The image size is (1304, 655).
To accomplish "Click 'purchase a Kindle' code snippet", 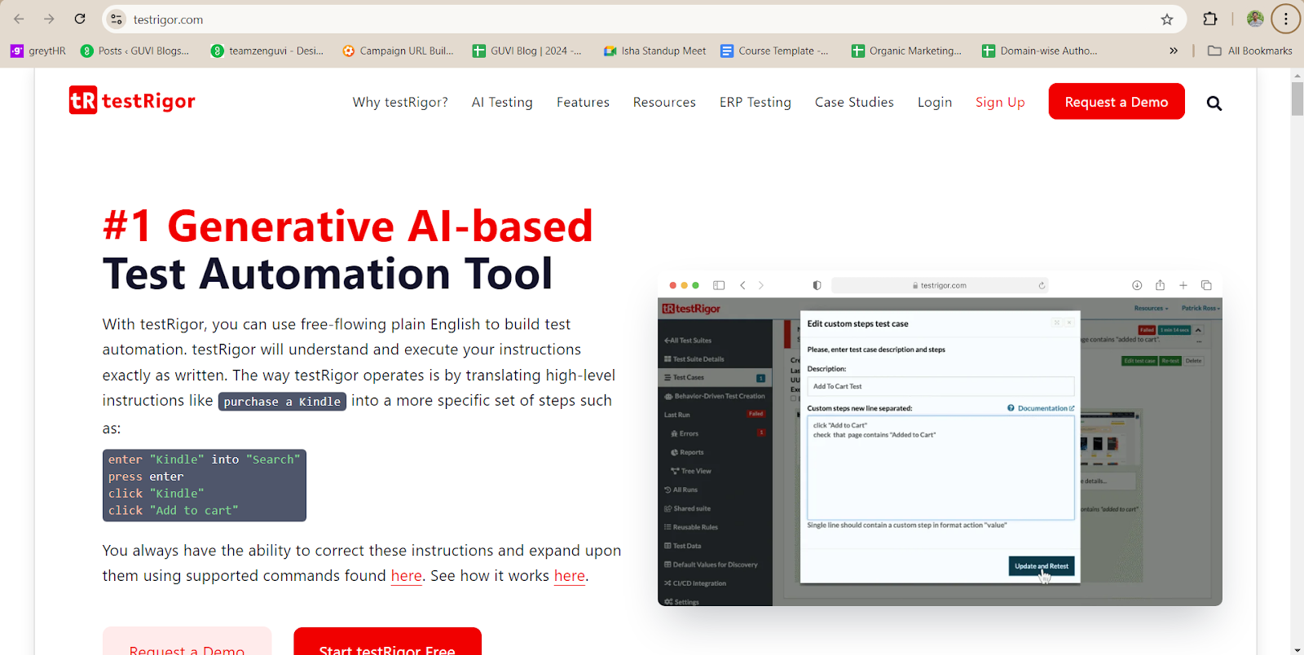I will (x=282, y=402).
